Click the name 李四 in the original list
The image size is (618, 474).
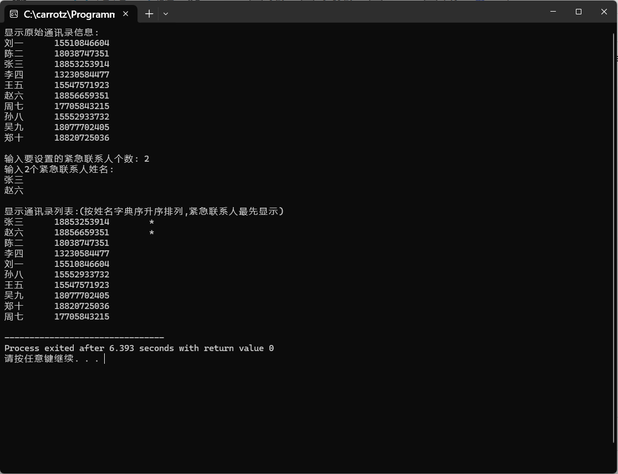[x=14, y=74]
